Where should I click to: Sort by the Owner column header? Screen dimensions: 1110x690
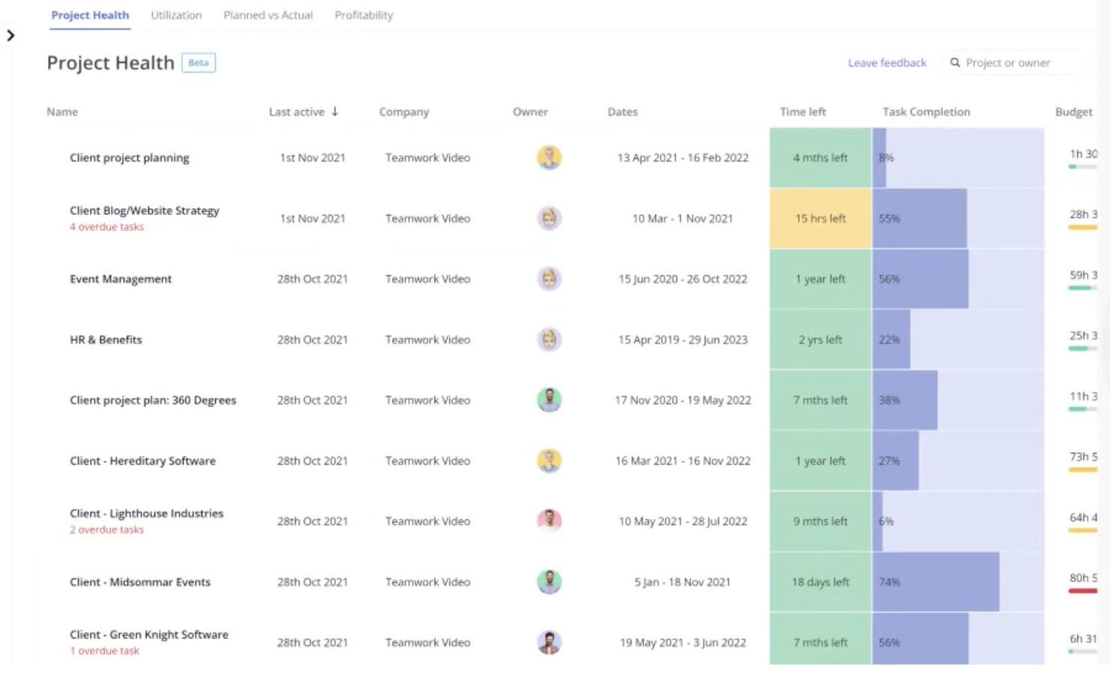(530, 112)
